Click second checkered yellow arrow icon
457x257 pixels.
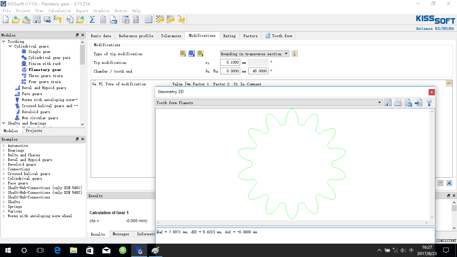[x=171, y=19]
